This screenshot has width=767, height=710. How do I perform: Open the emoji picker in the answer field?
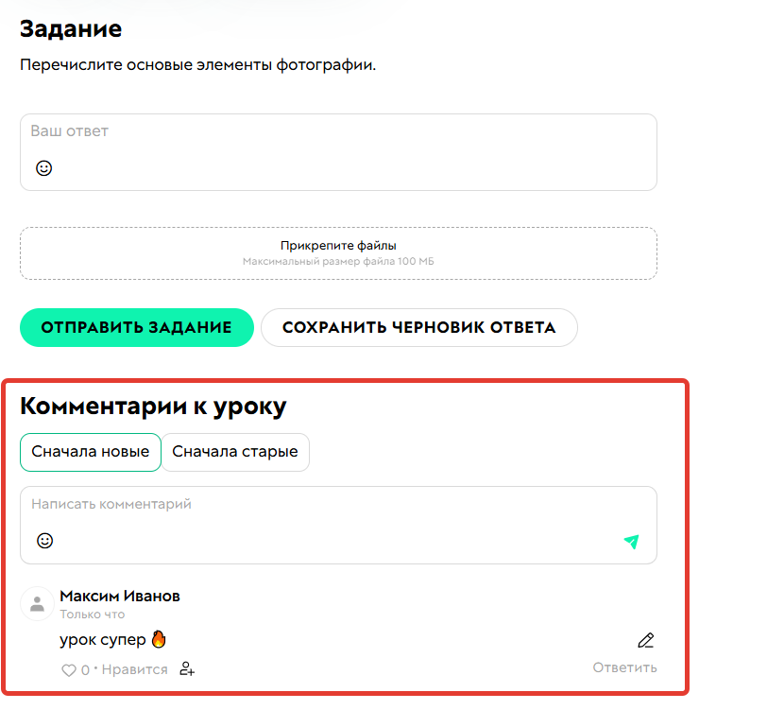tap(44, 168)
